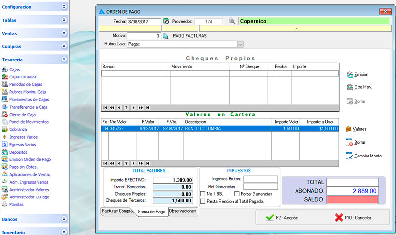
Task: Collapse the Tesoreria sidebar section
Action: click(64, 59)
